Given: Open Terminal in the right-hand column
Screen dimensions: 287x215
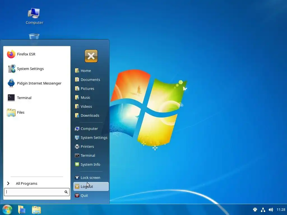Looking at the screenshot, I should pos(91,155).
